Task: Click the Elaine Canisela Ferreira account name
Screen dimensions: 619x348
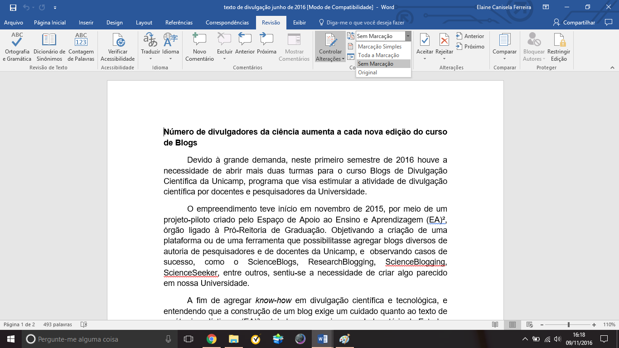Action: click(504, 7)
